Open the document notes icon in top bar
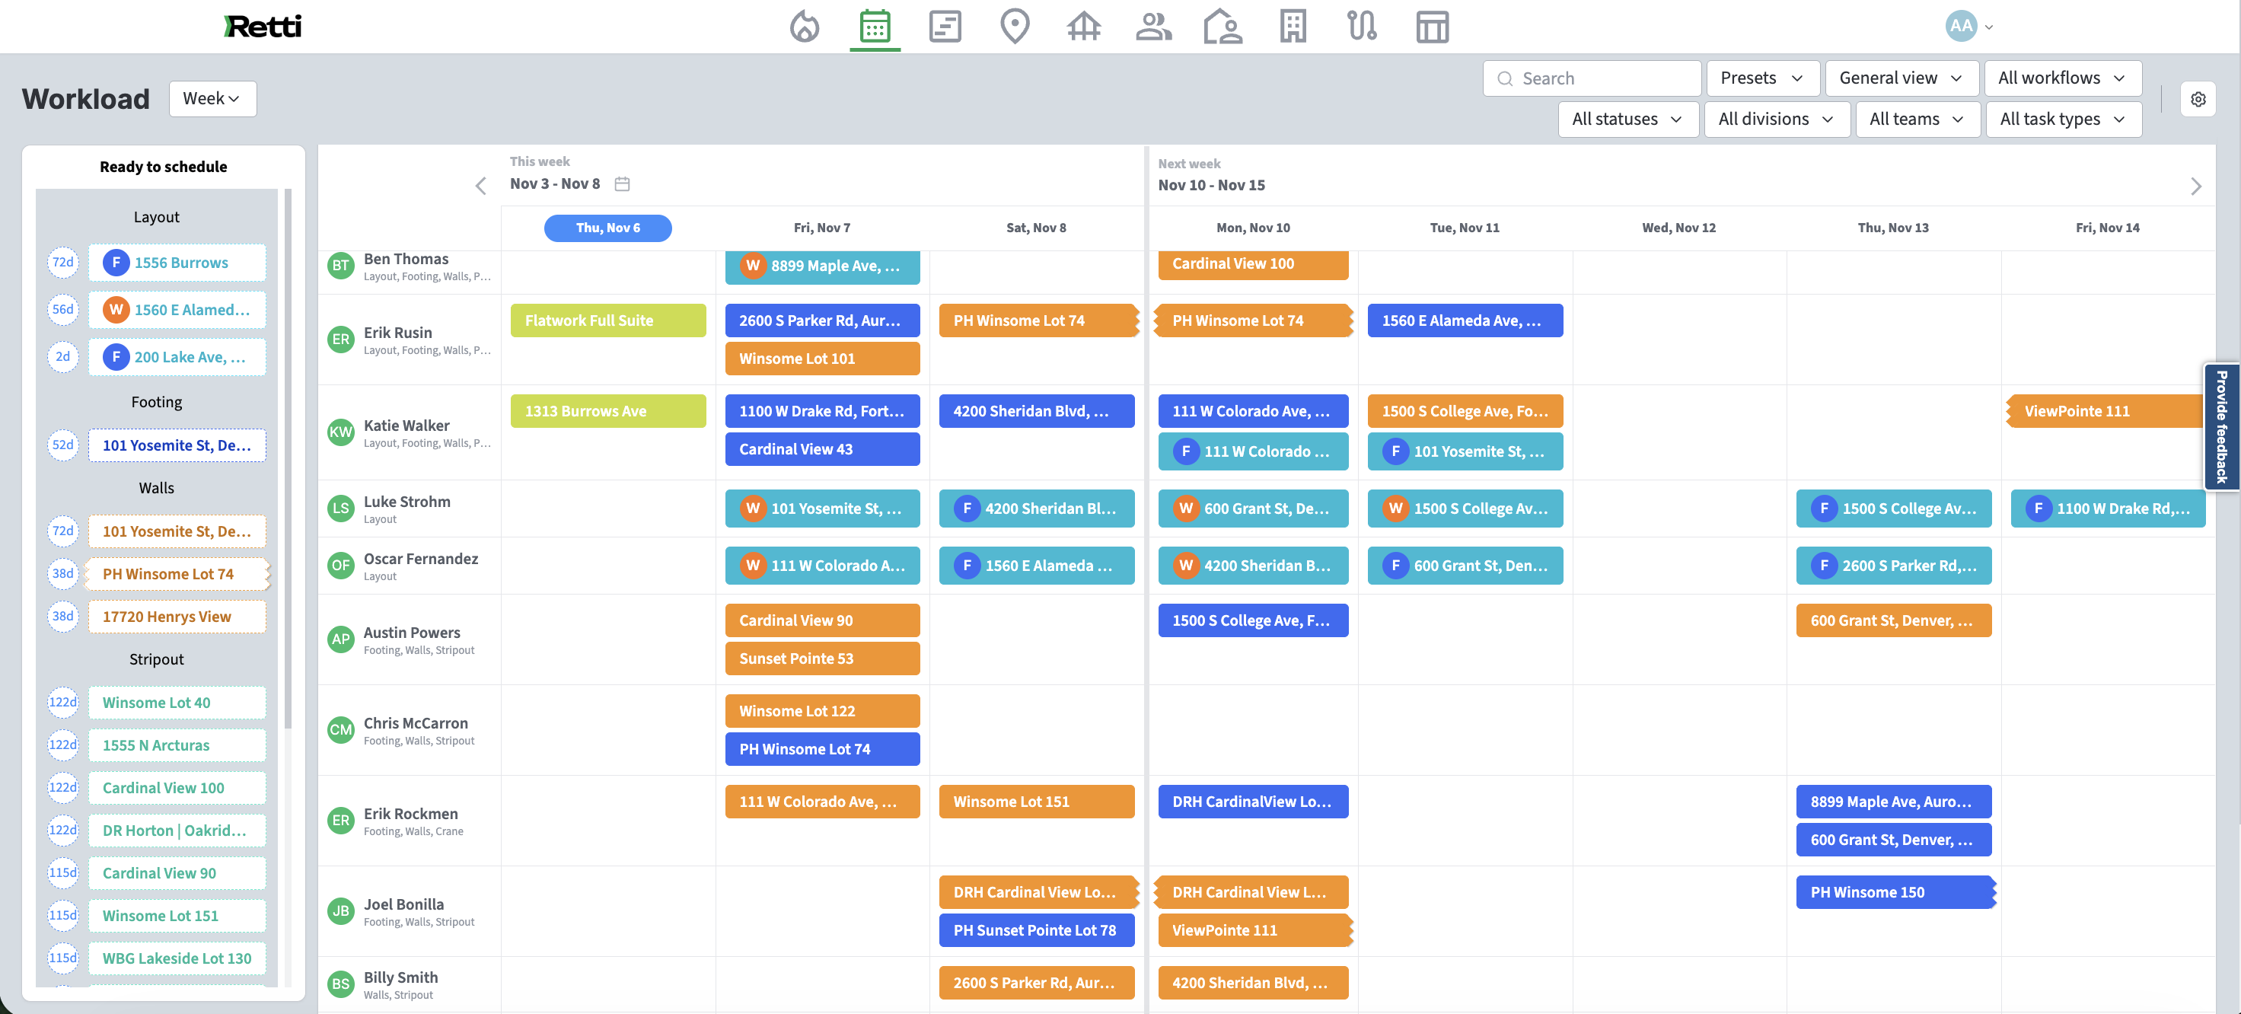The height and width of the screenshot is (1014, 2241). (x=944, y=26)
